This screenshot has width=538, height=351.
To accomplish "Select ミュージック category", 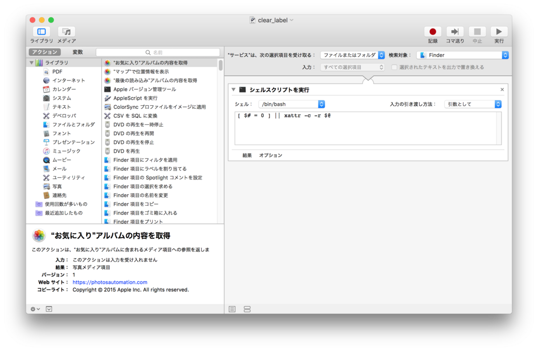I will (66, 151).
